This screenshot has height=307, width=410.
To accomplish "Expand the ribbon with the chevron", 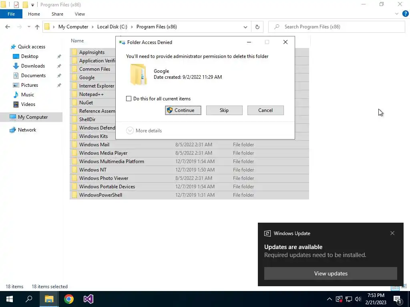I will coord(397,14).
